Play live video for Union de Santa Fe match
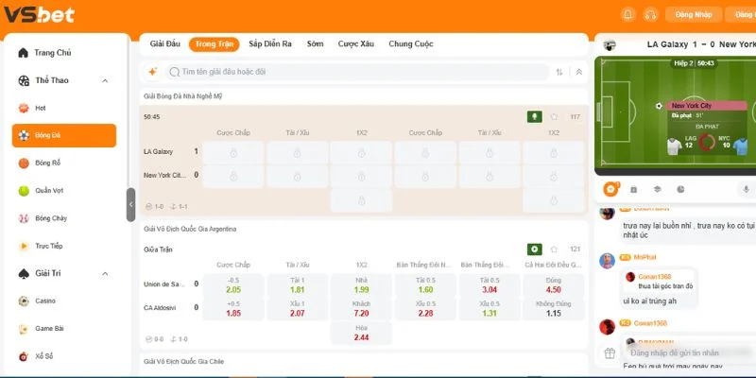Screen dimensions: 756x378 (534, 249)
